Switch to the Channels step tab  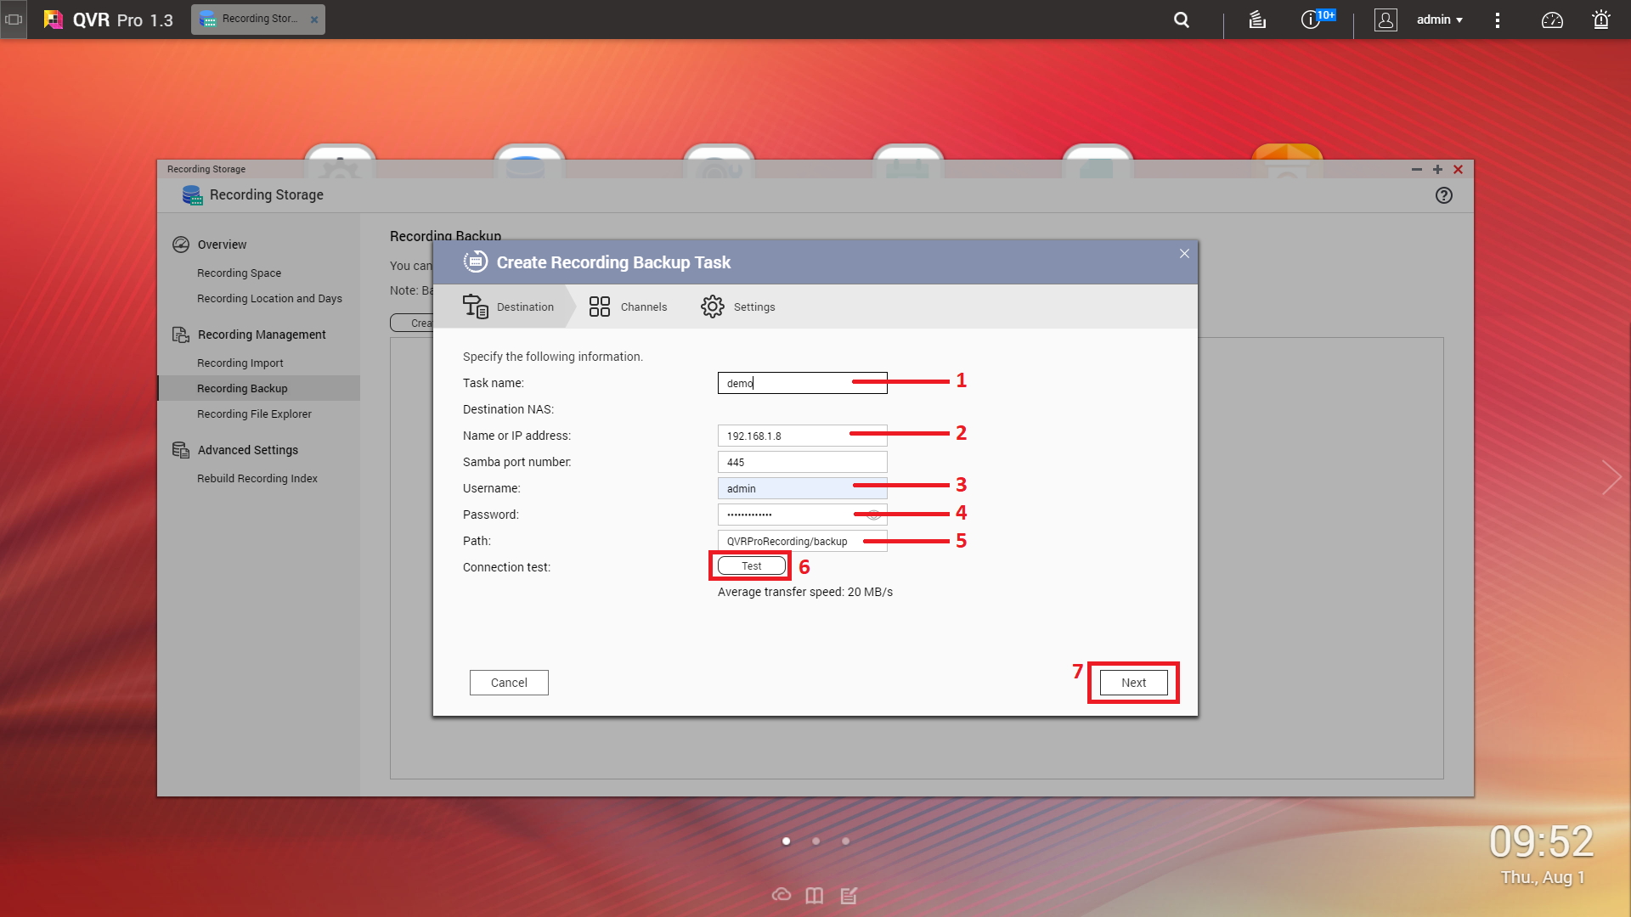[629, 307]
